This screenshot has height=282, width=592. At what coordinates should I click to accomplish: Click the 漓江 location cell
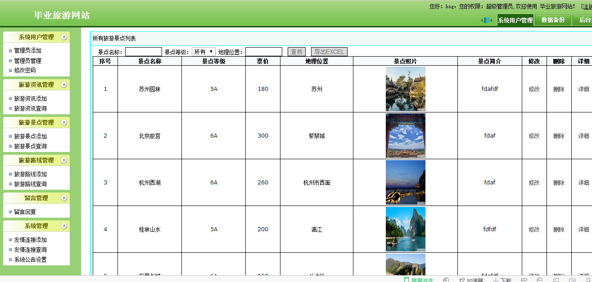pyautogui.click(x=317, y=229)
